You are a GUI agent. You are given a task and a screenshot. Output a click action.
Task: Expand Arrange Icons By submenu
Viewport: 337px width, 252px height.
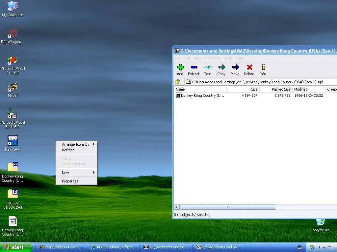[x=76, y=144]
